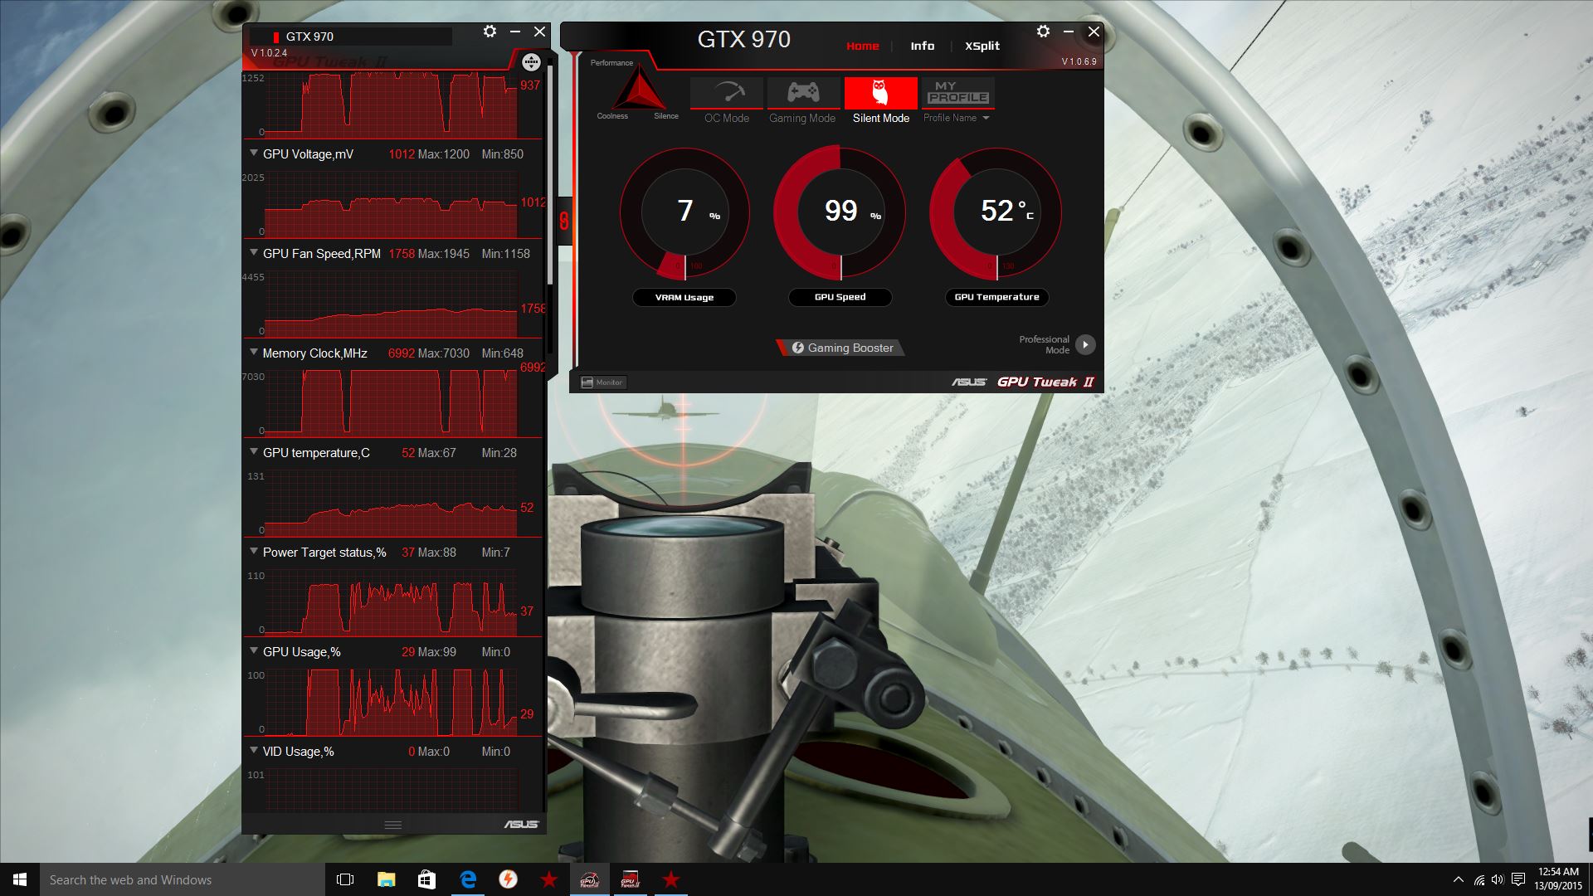Image resolution: width=1593 pixels, height=896 pixels.
Task: Click the red star icon beside the lightning bolt
Action: click(548, 879)
